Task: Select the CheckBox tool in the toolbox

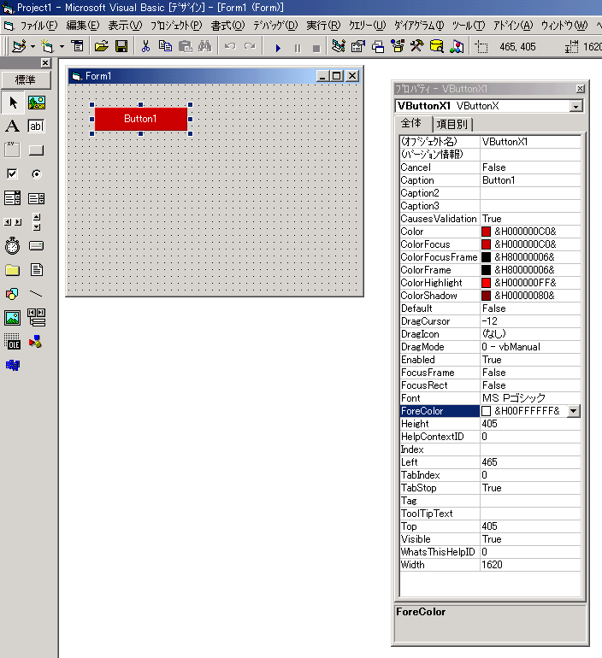Action: tap(13, 173)
